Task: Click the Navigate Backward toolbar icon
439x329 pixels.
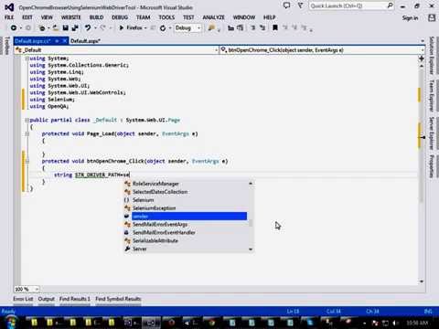Action: (x=14, y=28)
